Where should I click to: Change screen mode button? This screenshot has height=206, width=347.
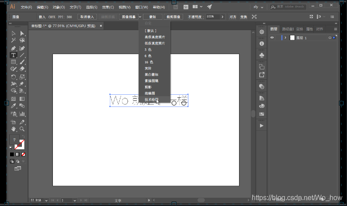(x=18, y=168)
